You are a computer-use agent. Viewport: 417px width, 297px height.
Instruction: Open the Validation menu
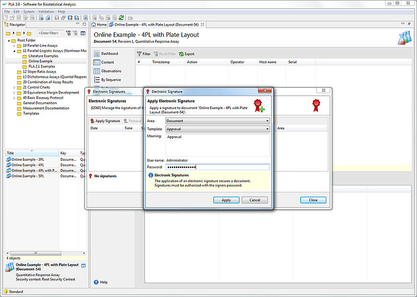click(x=46, y=11)
